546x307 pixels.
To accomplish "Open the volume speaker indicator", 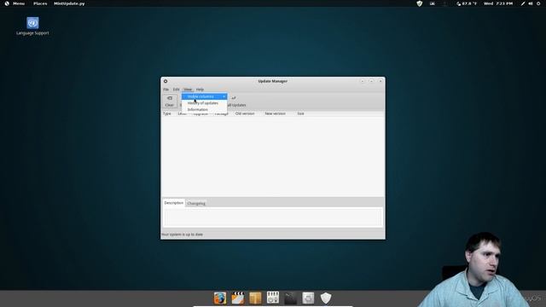I will click(531, 3).
